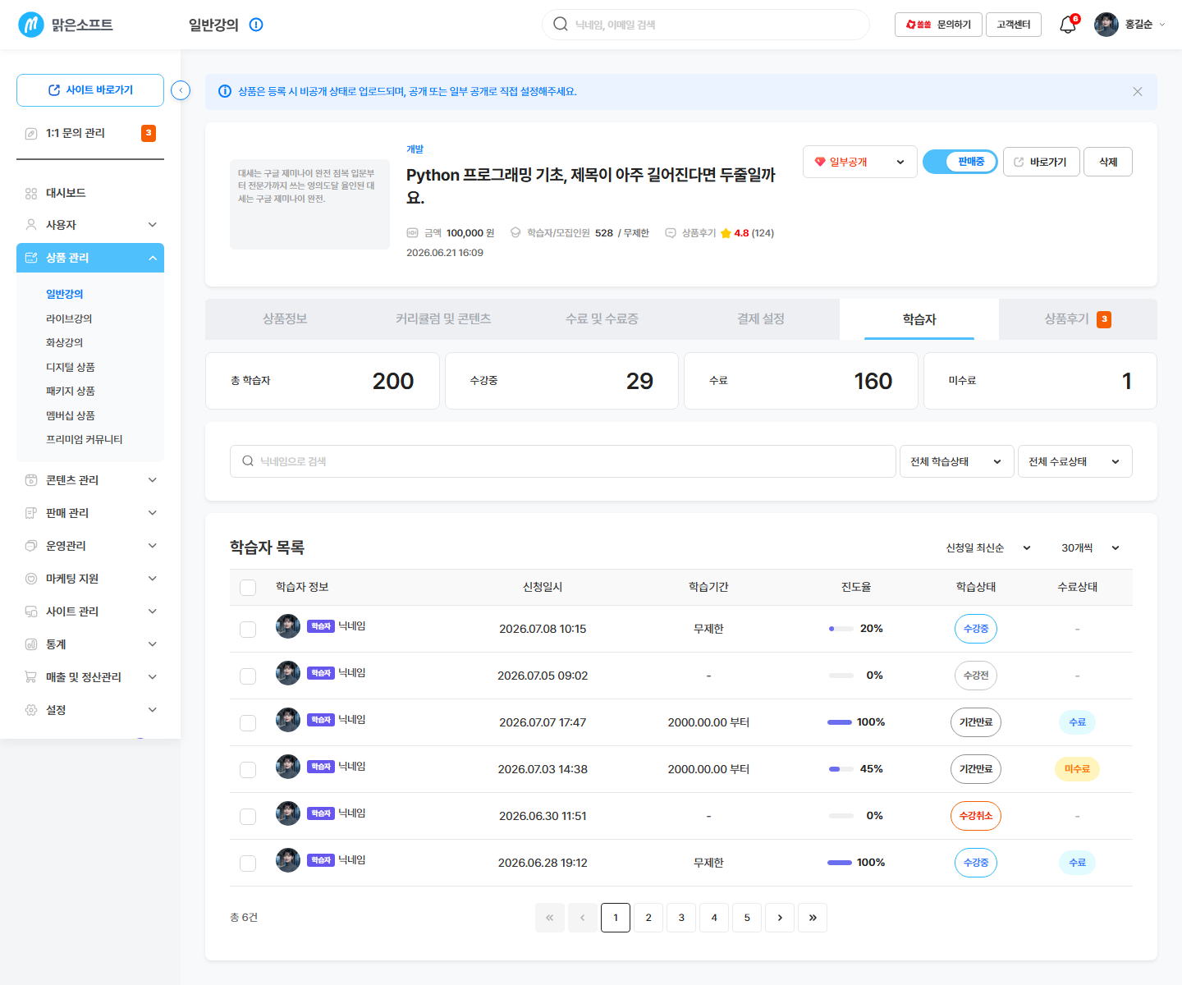The height and width of the screenshot is (985, 1182).
Task: Click the 20% progress bar in first row
Action: 841,629
